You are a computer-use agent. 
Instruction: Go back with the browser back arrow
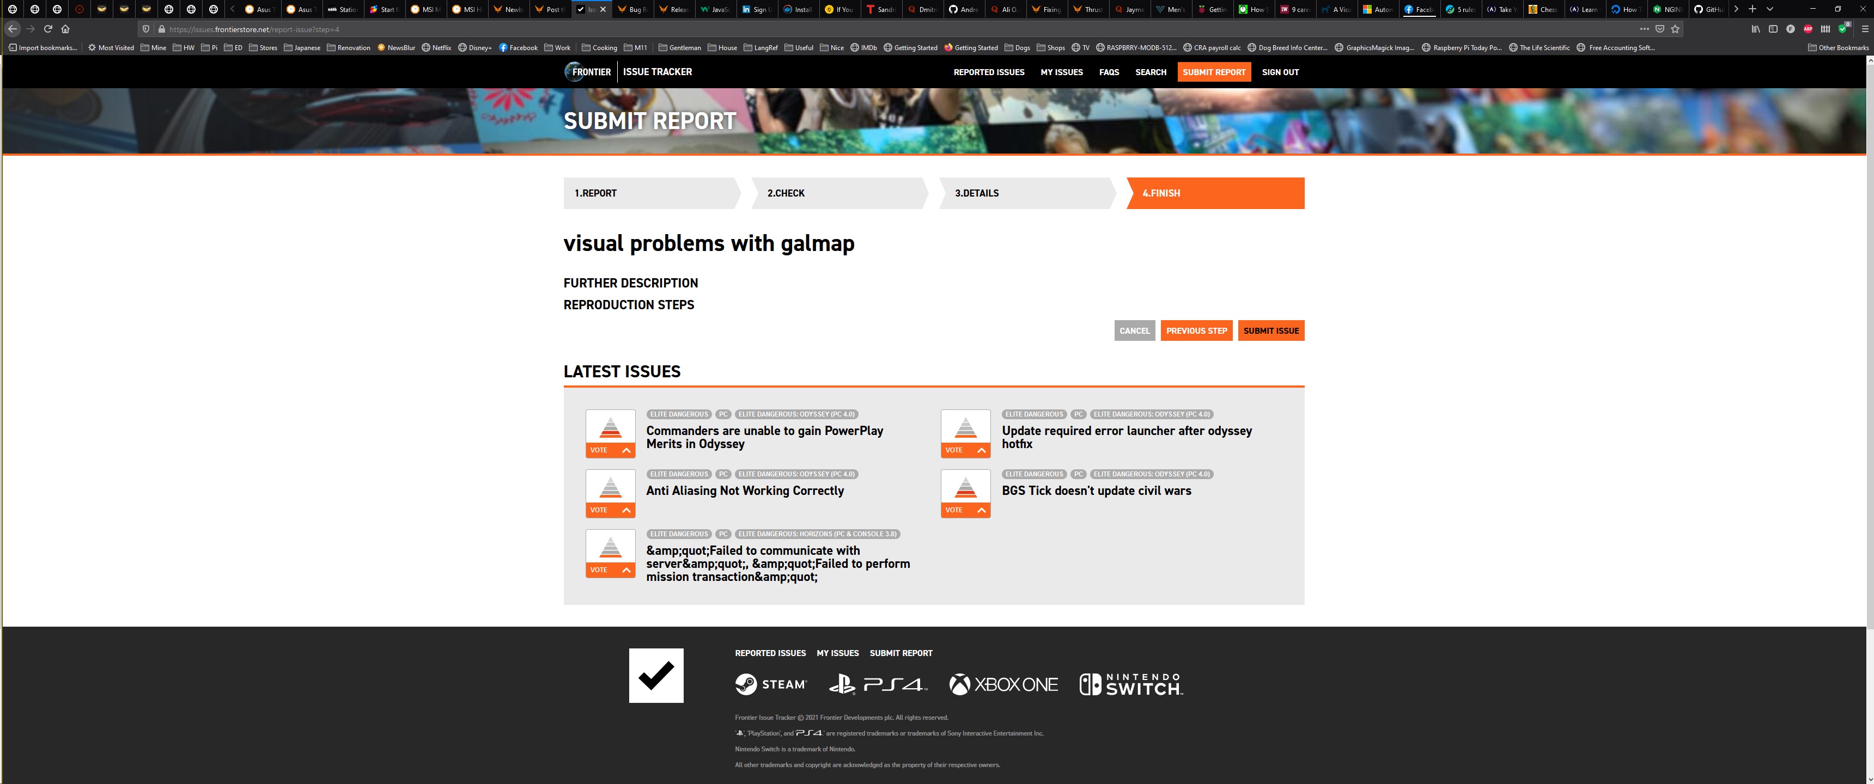coord(13,29)
